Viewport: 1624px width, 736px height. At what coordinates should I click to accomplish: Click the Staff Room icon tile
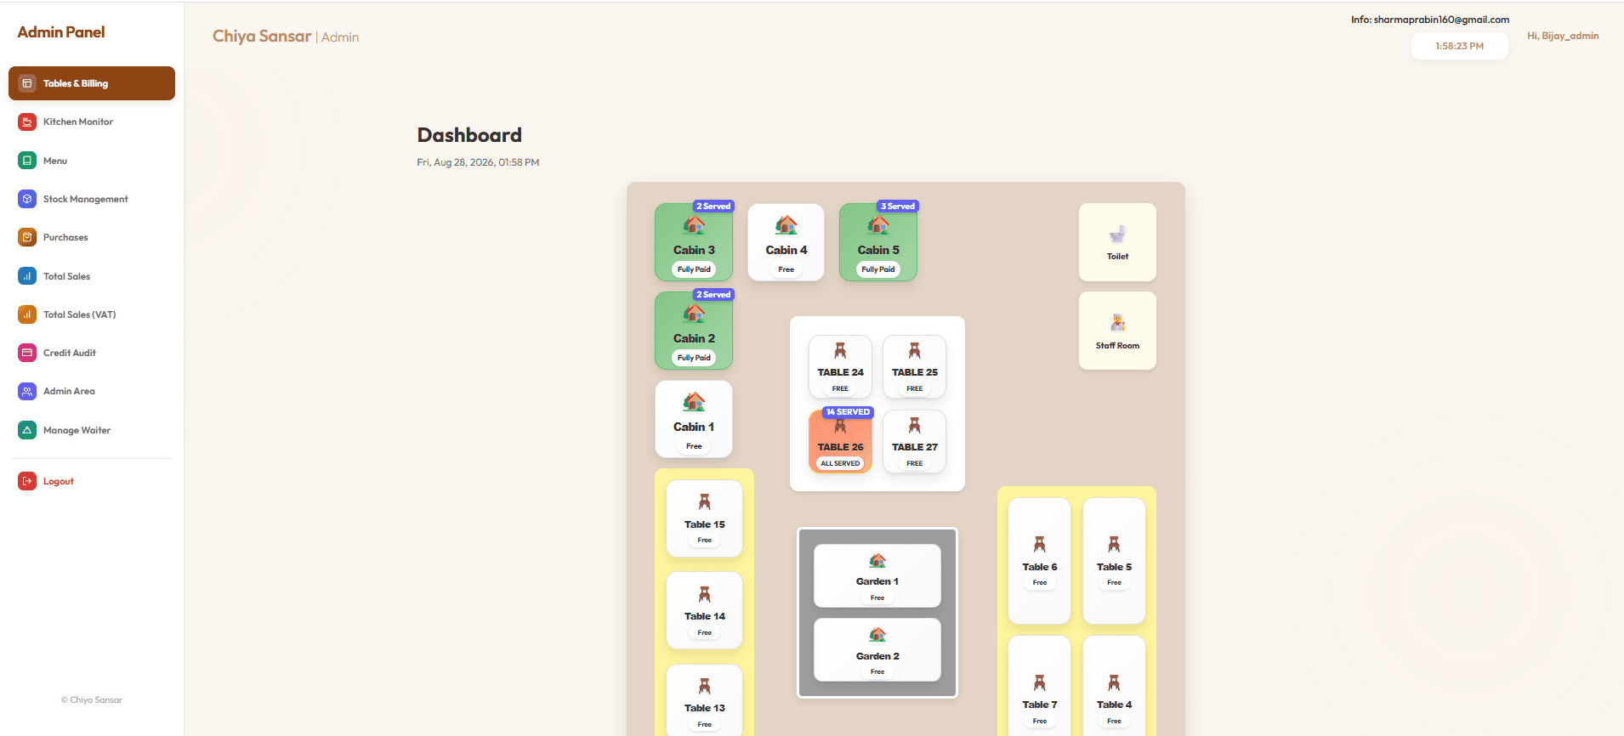(x=1117, y=331)
